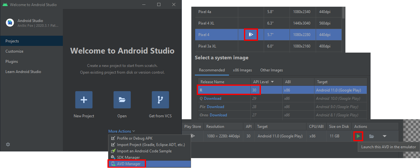Screen dimensions: 420x168
Task: Click the Android icon in title bar
Action: [5, 5]
